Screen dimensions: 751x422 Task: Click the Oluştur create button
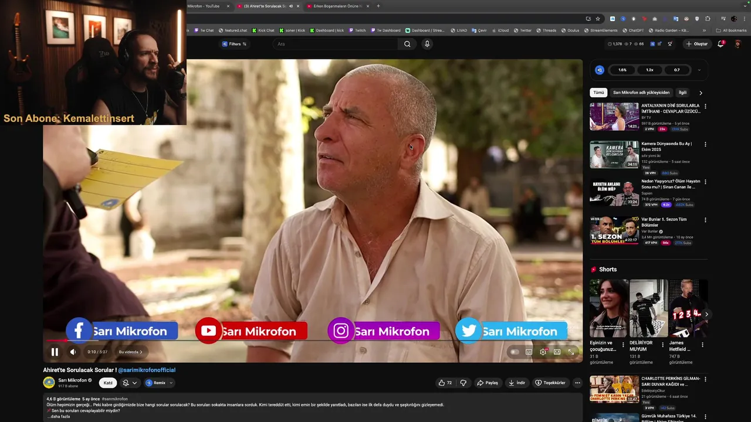[x=697, y=44]
